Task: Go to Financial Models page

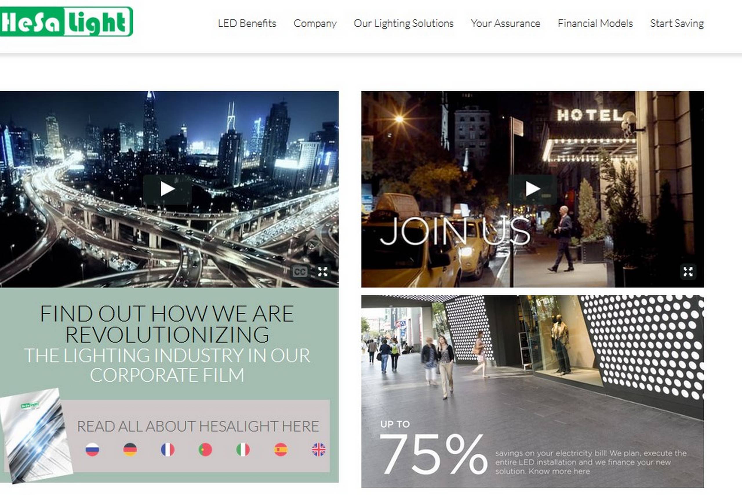Action: coord(595,23)
